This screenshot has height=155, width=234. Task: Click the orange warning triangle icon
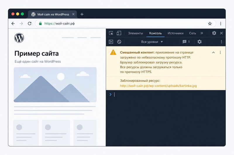pos(113,52)
